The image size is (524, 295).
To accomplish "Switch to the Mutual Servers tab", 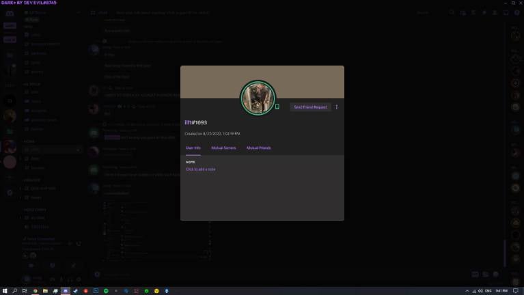I will (223, 147).
